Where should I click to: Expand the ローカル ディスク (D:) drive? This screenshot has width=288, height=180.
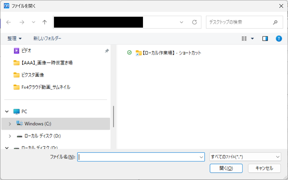10,136
